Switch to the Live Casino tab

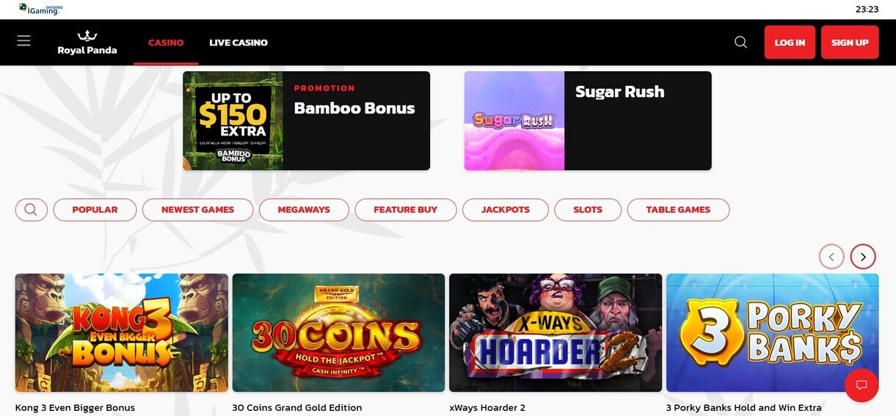(x=238, y=43)
